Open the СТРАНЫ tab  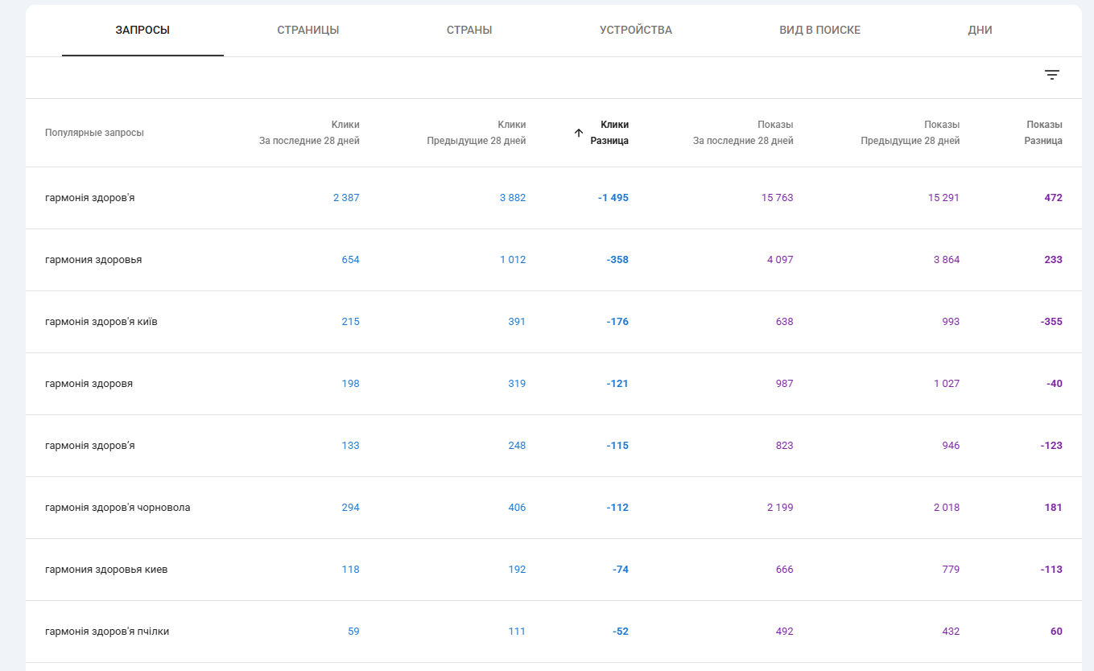tap(469, 31)
